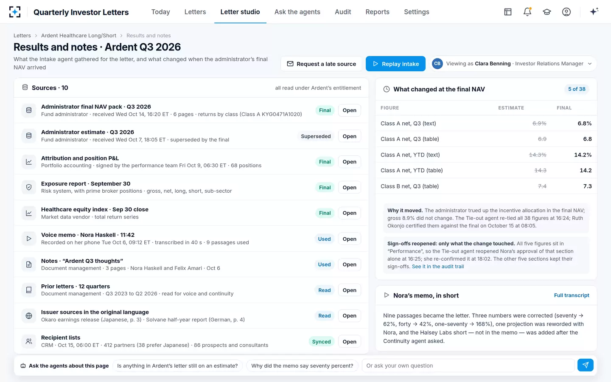The height and width of the screenshot is (382, 611).
Task: Click the Ardent Q3 thoughts notes document icon
Action: click(29, 264)
